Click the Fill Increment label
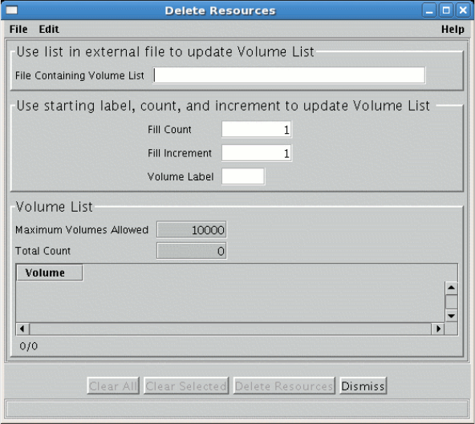This screenshot has width=475, height=424. point(180,153)
